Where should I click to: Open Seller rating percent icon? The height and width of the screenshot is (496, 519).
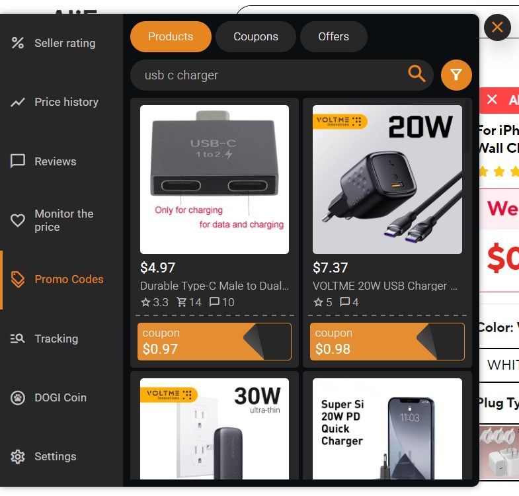18,43
